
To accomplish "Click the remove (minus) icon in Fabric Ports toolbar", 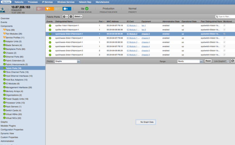I will click(x=71, y=17).
